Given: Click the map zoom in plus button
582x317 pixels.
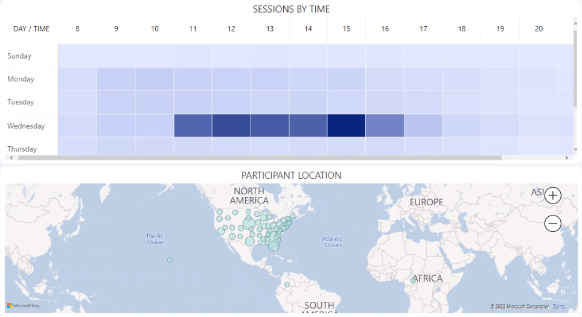Looking at the screenshot, I should pyautogui.click(x=553, y=195).
